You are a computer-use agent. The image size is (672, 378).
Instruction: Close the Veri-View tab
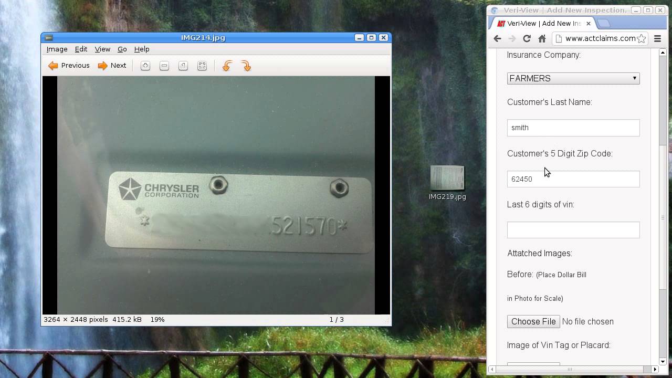point(589,24)
